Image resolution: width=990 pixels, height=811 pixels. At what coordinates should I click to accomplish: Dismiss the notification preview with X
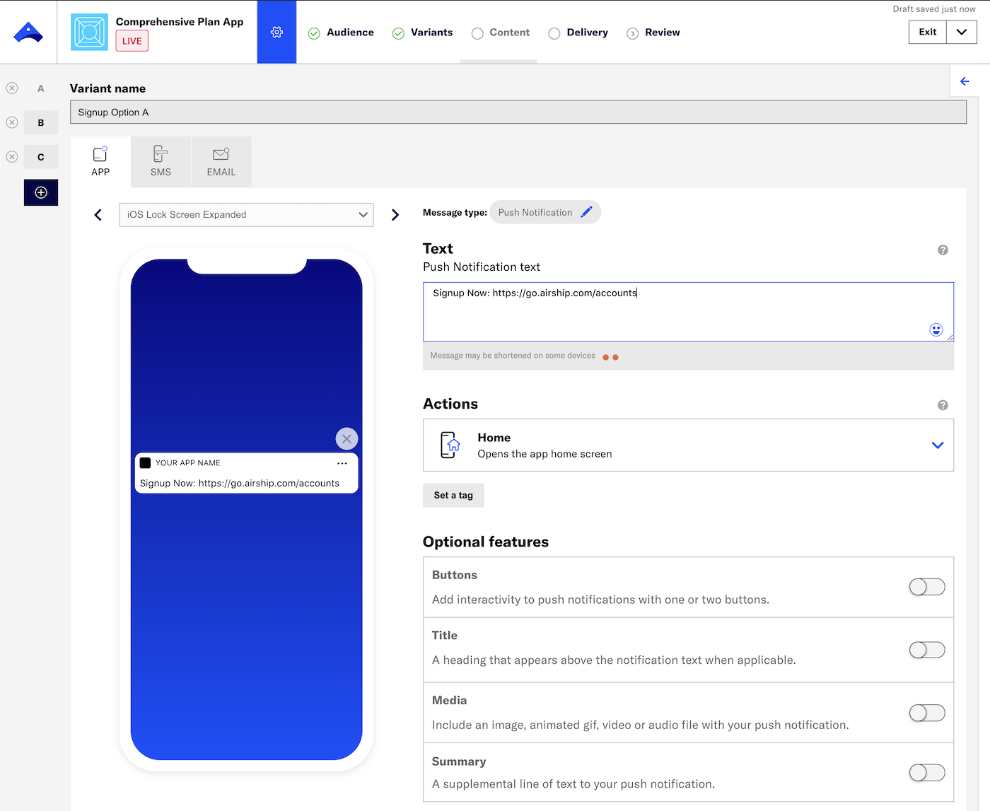[346, 439]
